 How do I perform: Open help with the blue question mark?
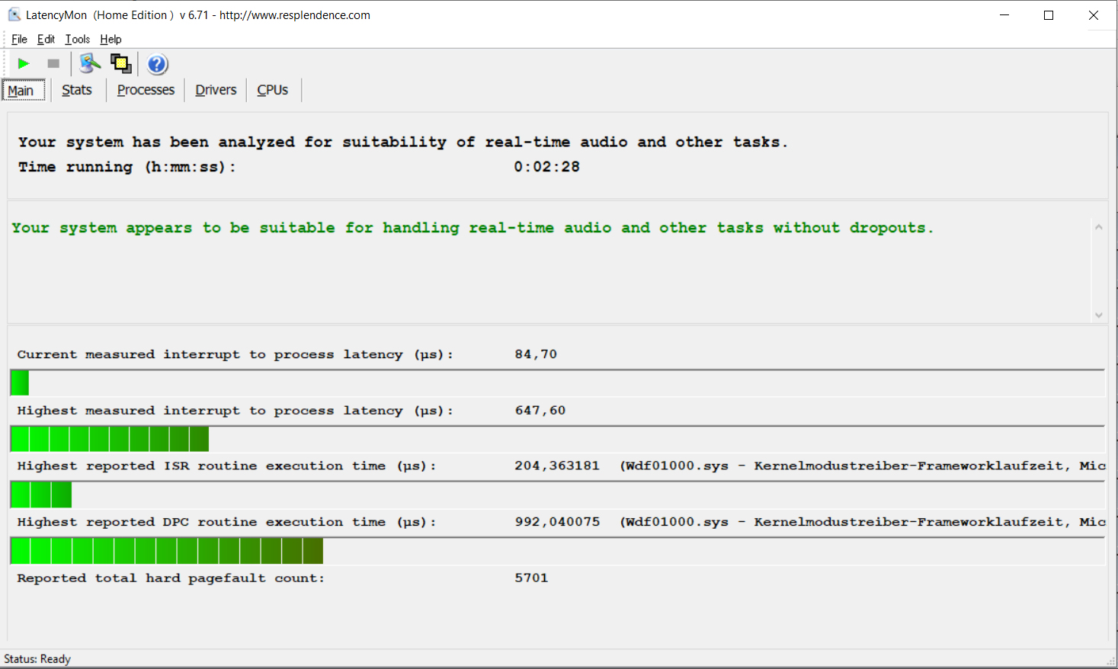(x=157, y=65)
